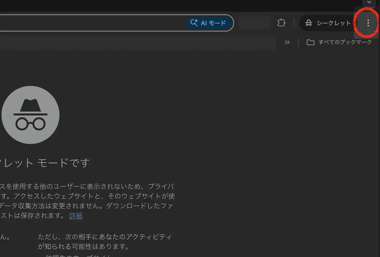Click the が知られる可能性はあります text line
The height and width of the screenshot is (257, 380).
point(83,247)
